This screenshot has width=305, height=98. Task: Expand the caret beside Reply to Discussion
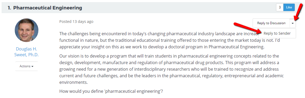pos(293,23)
